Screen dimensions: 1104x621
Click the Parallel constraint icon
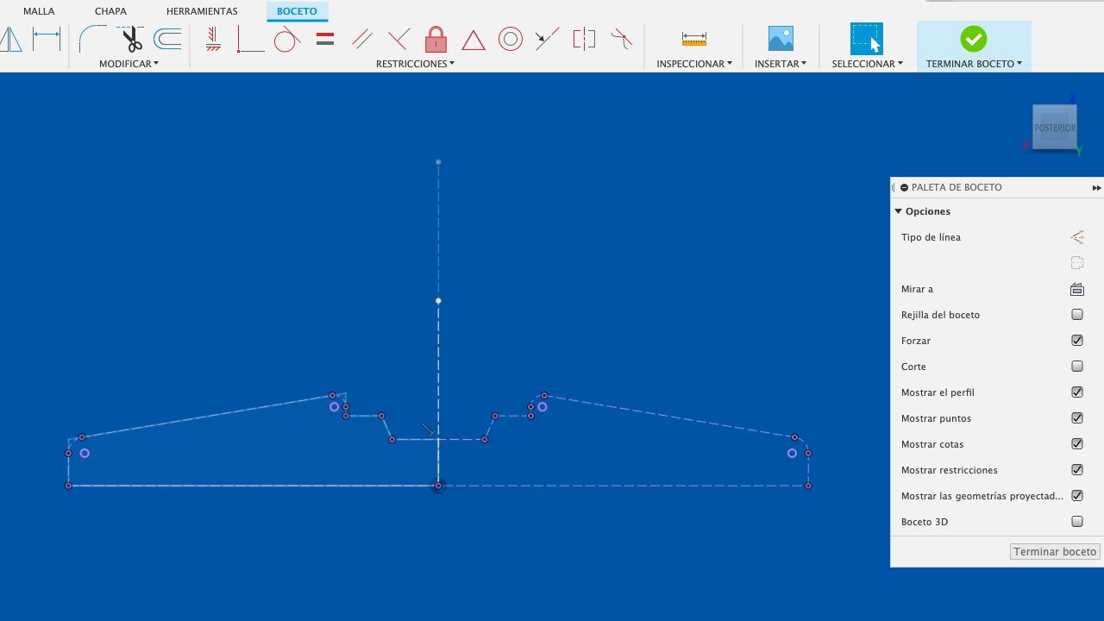coord(362,39)
